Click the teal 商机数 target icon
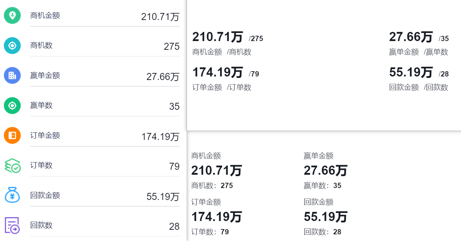Image resolution: width=461 pixels, height=241 pixels. [12, 45]
